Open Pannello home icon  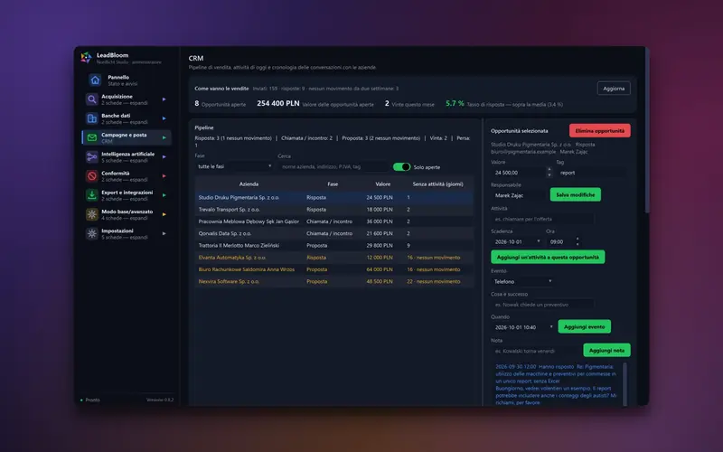tap(95, 80)
